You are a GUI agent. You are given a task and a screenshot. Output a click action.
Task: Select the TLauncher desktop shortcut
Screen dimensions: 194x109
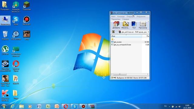(x=27, y=6)
